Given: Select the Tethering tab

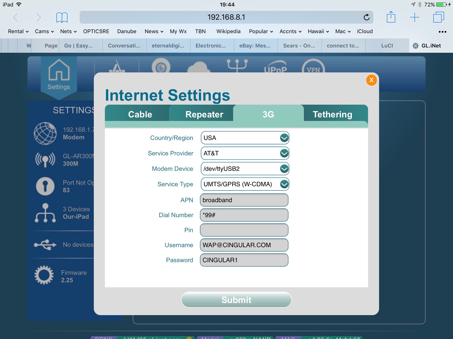Looking at the screenshot, I should [x=332, y=114].
